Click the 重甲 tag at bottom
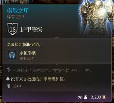This screenshot has width=114, height=103. [17, 86]
